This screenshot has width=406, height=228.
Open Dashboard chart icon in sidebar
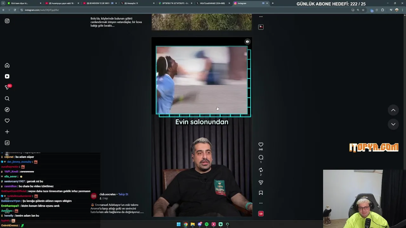(x=7, y=143)
